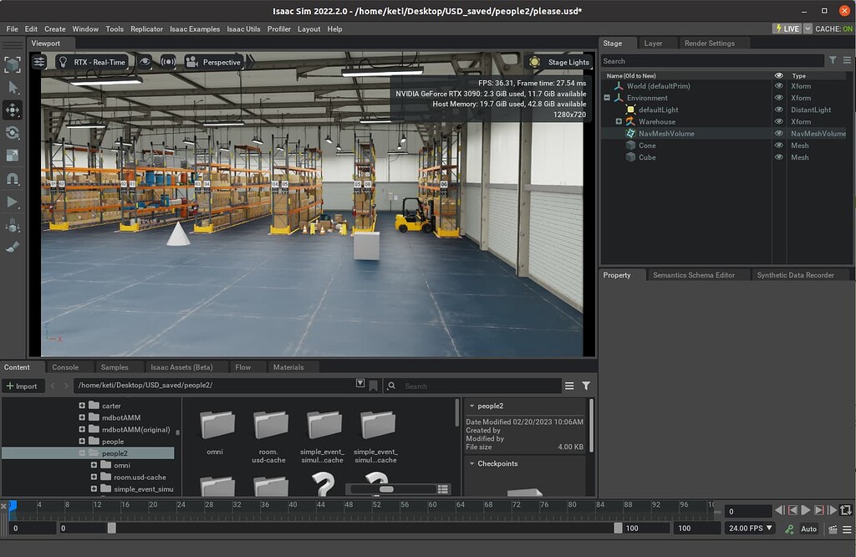Click the +Import button in the Content panel

pos(23,386)
